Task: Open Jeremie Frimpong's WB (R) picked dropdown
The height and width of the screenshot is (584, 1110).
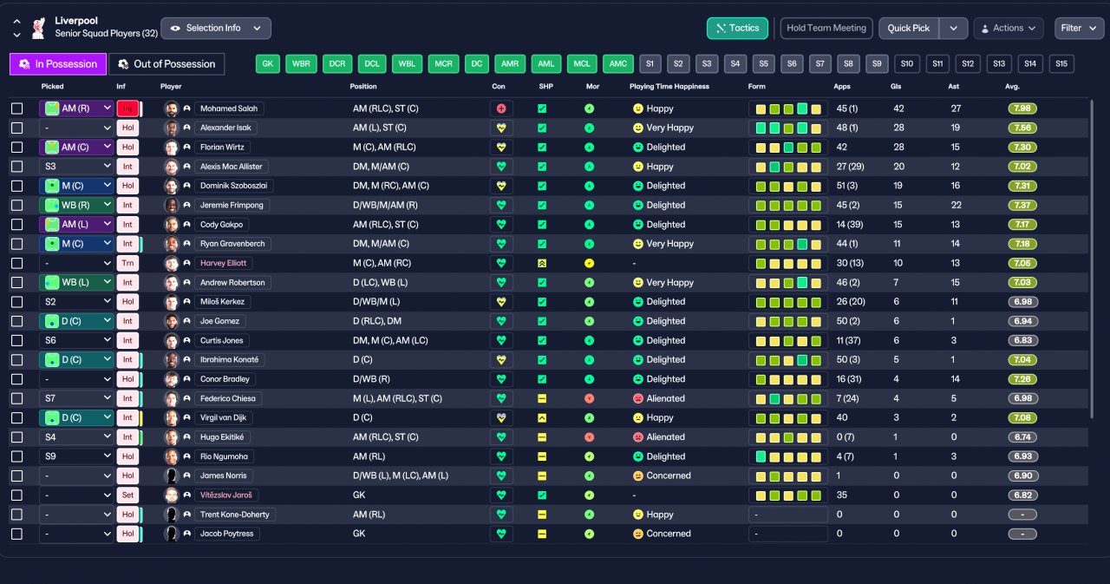Action: 76,205
